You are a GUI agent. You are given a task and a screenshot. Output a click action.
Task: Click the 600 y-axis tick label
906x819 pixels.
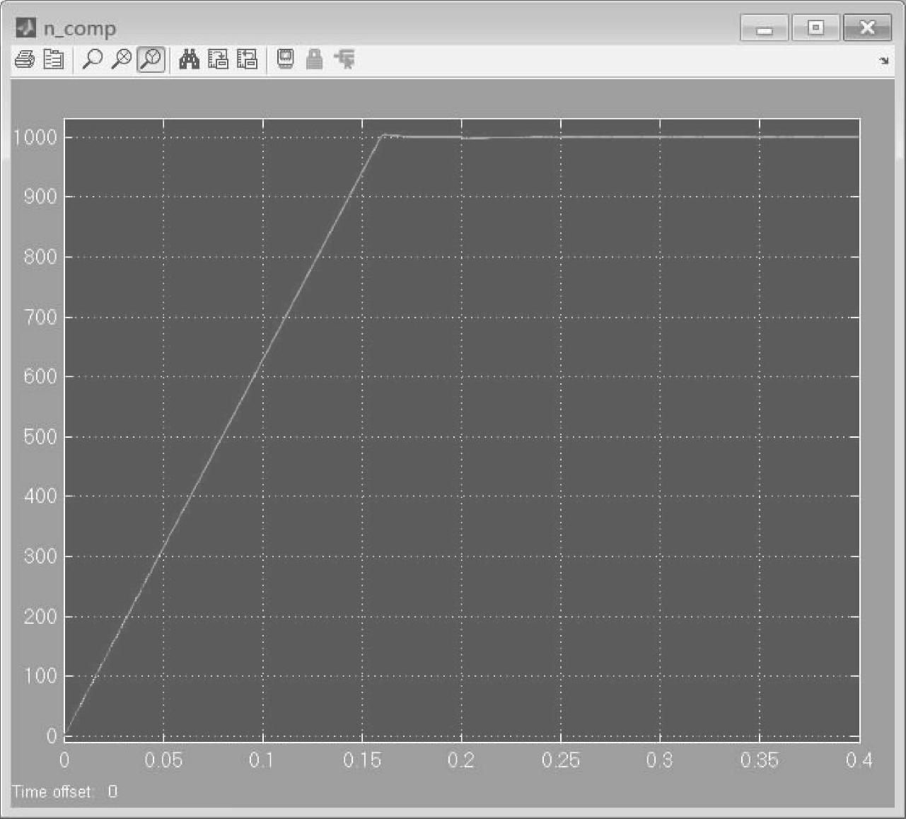tap(40, 377)
